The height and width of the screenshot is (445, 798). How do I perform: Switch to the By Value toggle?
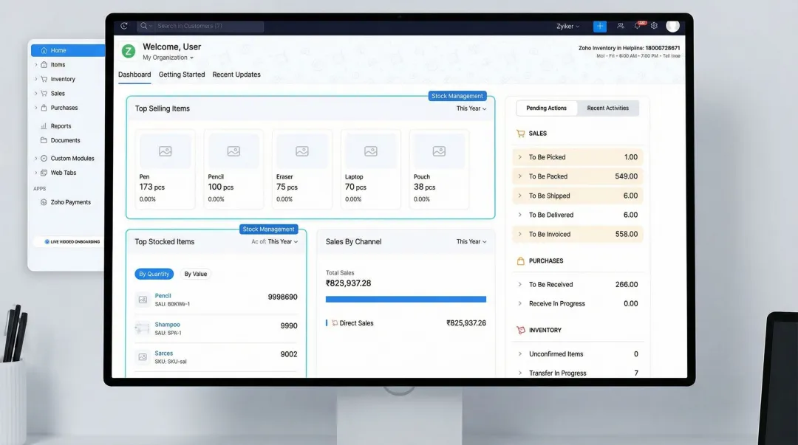195,274
